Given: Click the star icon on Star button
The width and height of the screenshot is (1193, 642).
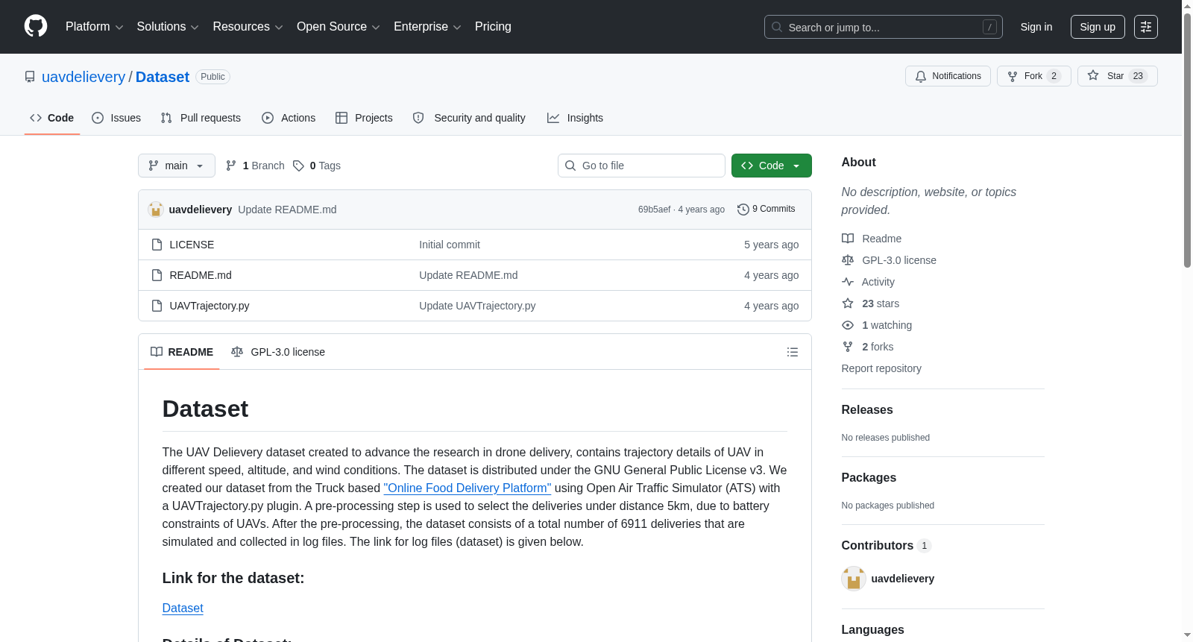Looking at the screenshot, I should (1093, 75).
